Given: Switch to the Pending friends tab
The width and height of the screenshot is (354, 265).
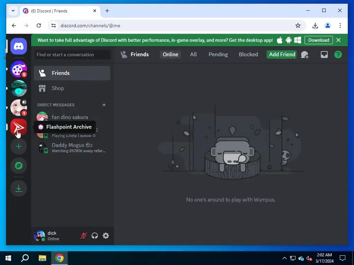Looking at the screenshot, I should coord(218,55).
